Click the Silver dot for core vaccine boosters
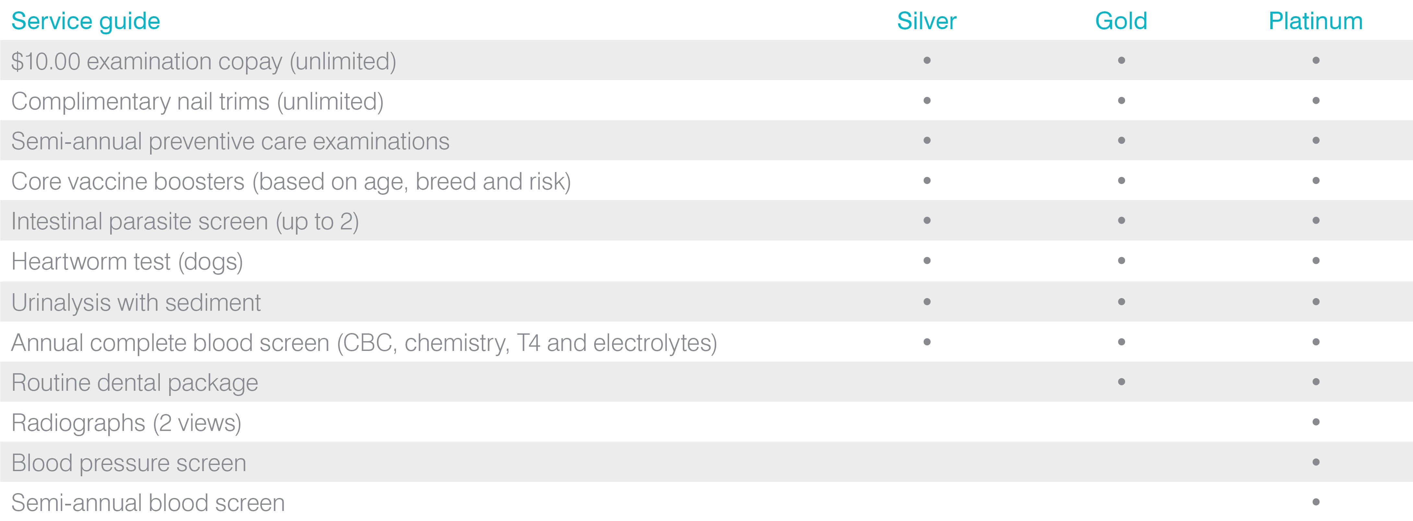1413x521 pixels. point(927,180)
